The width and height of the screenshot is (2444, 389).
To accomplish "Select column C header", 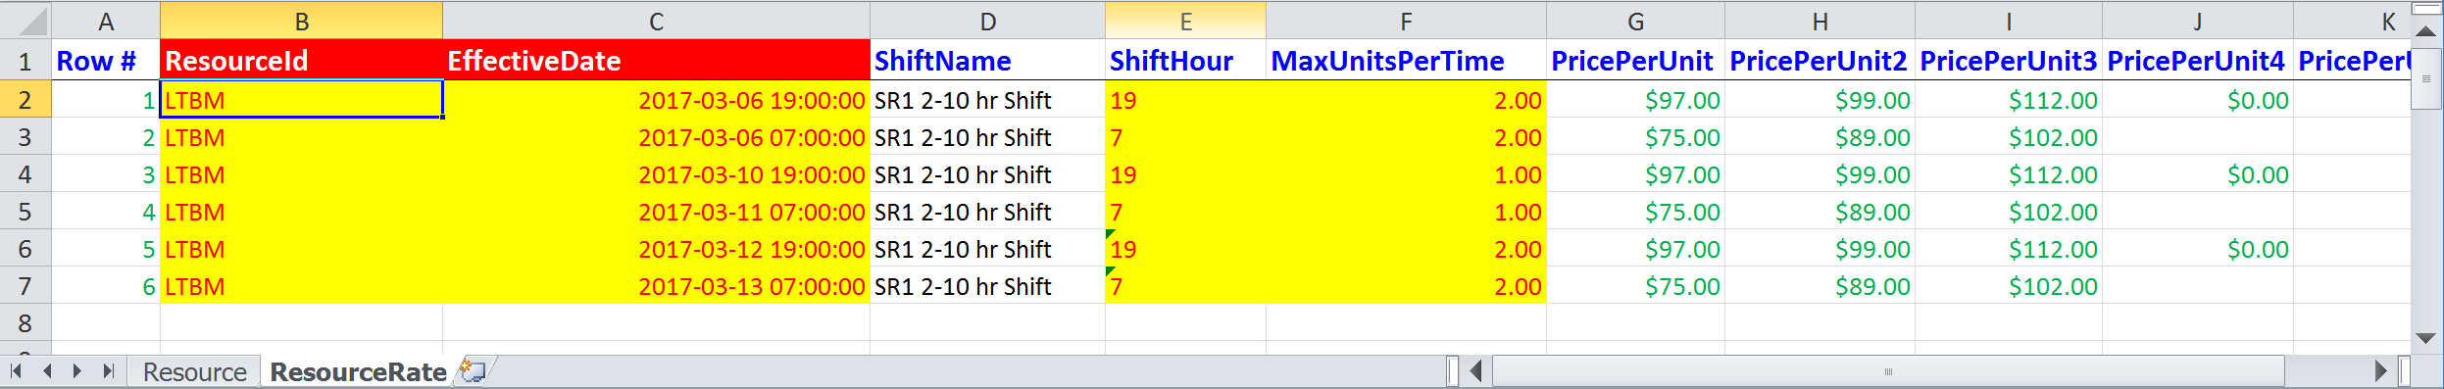I will pos(656,21).
